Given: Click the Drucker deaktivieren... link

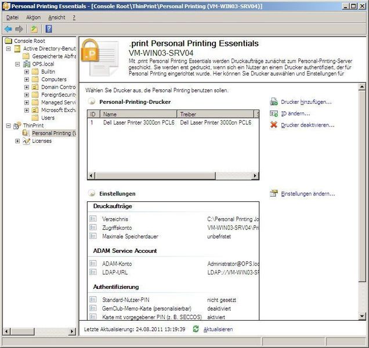Looking at the screenshot, I should (307, 125).
